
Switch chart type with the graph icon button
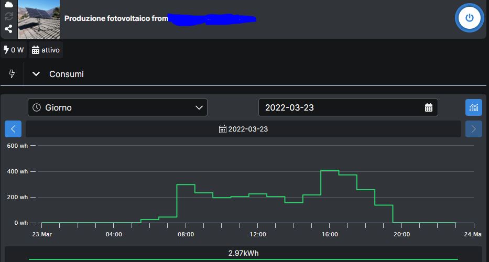click(474, 107)
